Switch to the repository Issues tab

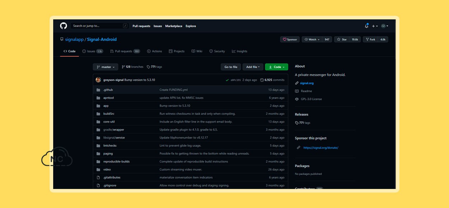click(x=93, y=51)
